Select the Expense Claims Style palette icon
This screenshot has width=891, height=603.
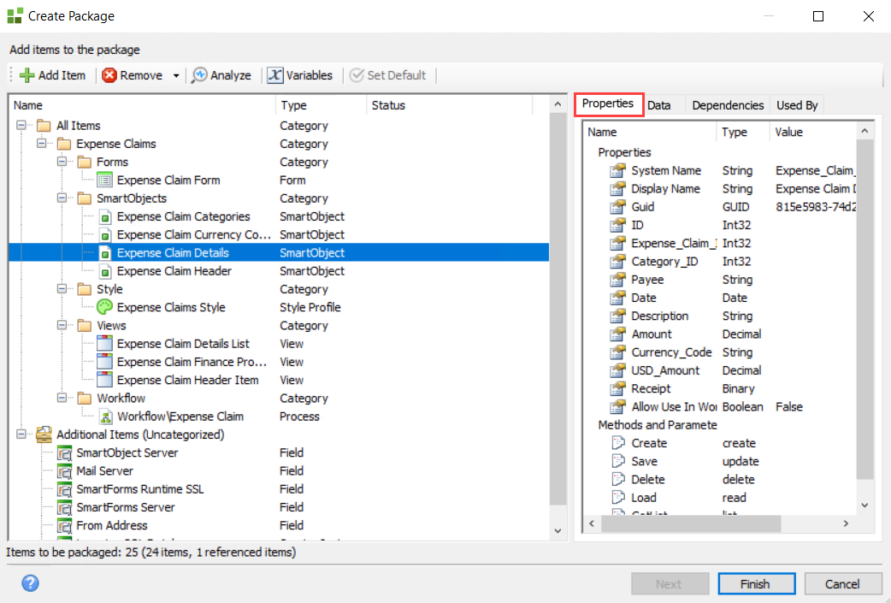point(104,307)
